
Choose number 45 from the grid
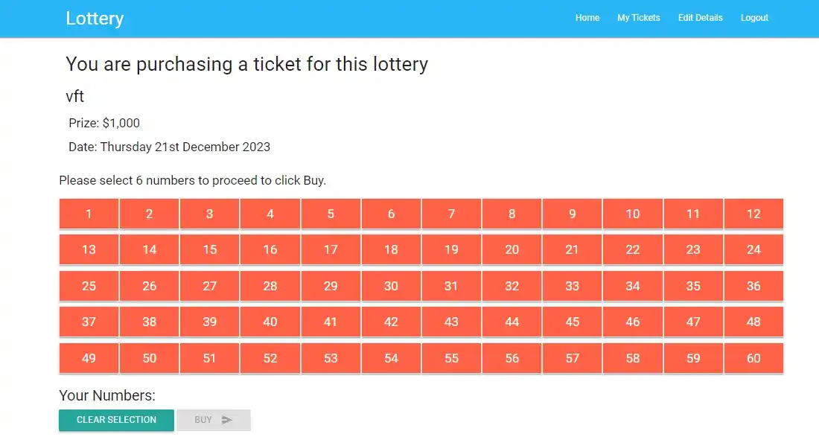[x=573, y=322]
